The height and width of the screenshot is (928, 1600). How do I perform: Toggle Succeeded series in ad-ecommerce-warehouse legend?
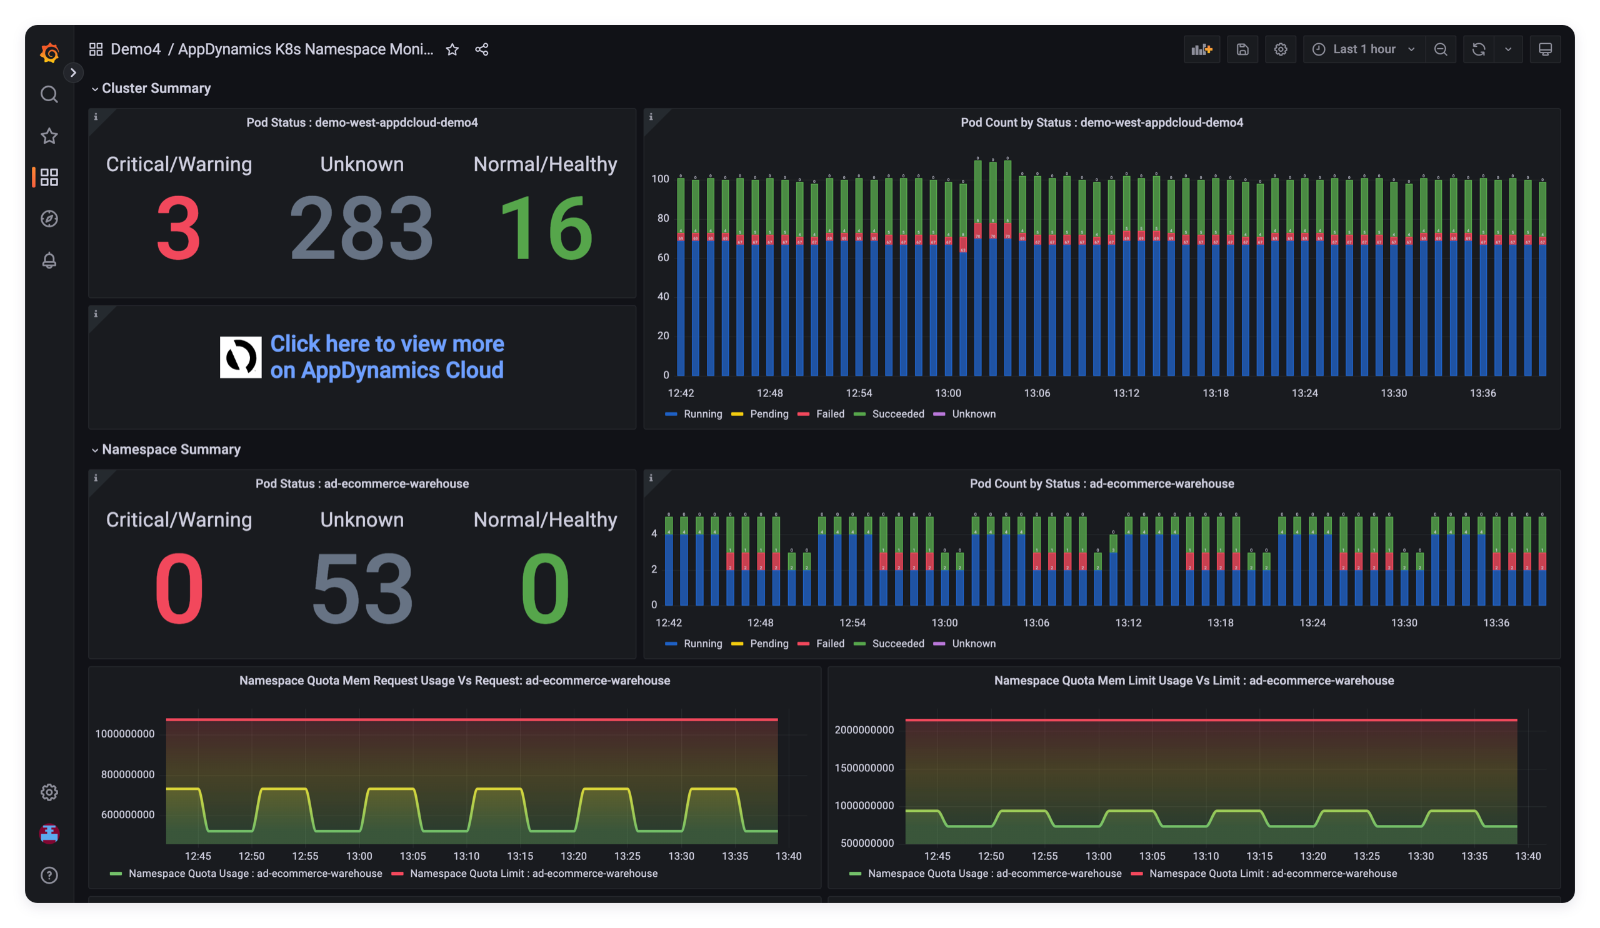897,643
